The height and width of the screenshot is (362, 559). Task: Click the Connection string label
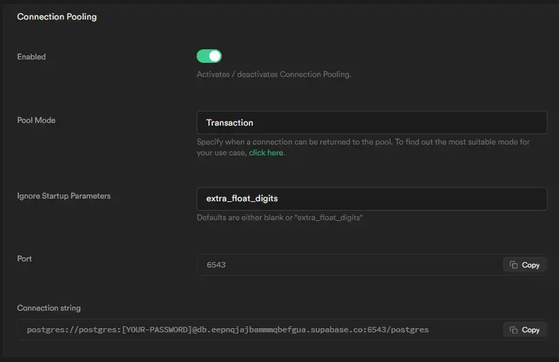(49, 308)
